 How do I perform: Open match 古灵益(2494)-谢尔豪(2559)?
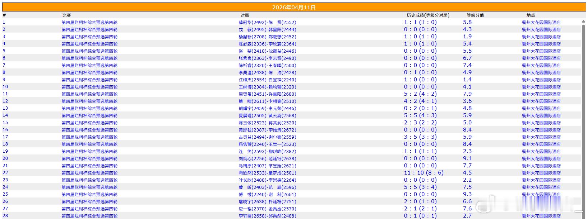click(267, 137)
